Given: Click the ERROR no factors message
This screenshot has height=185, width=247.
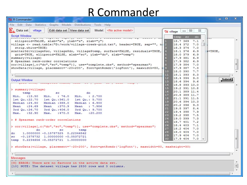Looking at the screenshot, I should pos(64,163).
